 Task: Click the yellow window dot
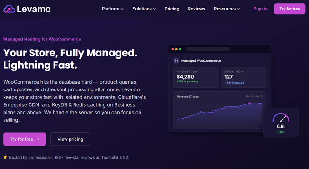point(176,49)
